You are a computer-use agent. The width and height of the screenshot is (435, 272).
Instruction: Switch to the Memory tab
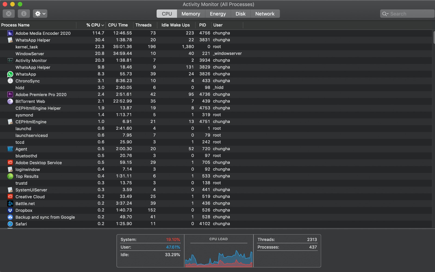191,14
